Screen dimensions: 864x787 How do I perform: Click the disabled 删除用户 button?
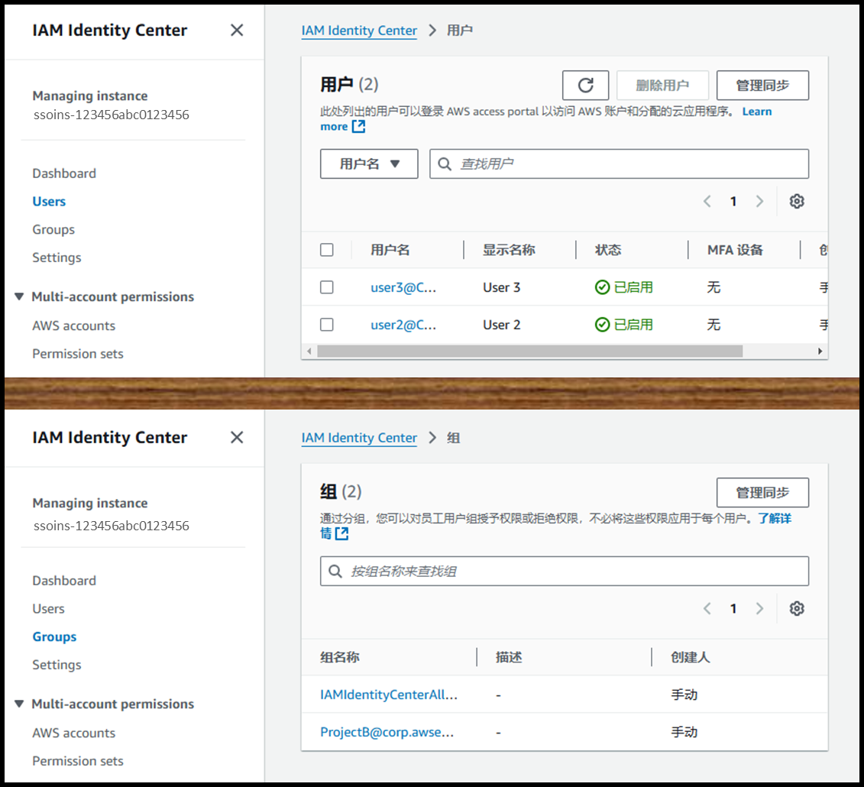[x=662, y=86]
